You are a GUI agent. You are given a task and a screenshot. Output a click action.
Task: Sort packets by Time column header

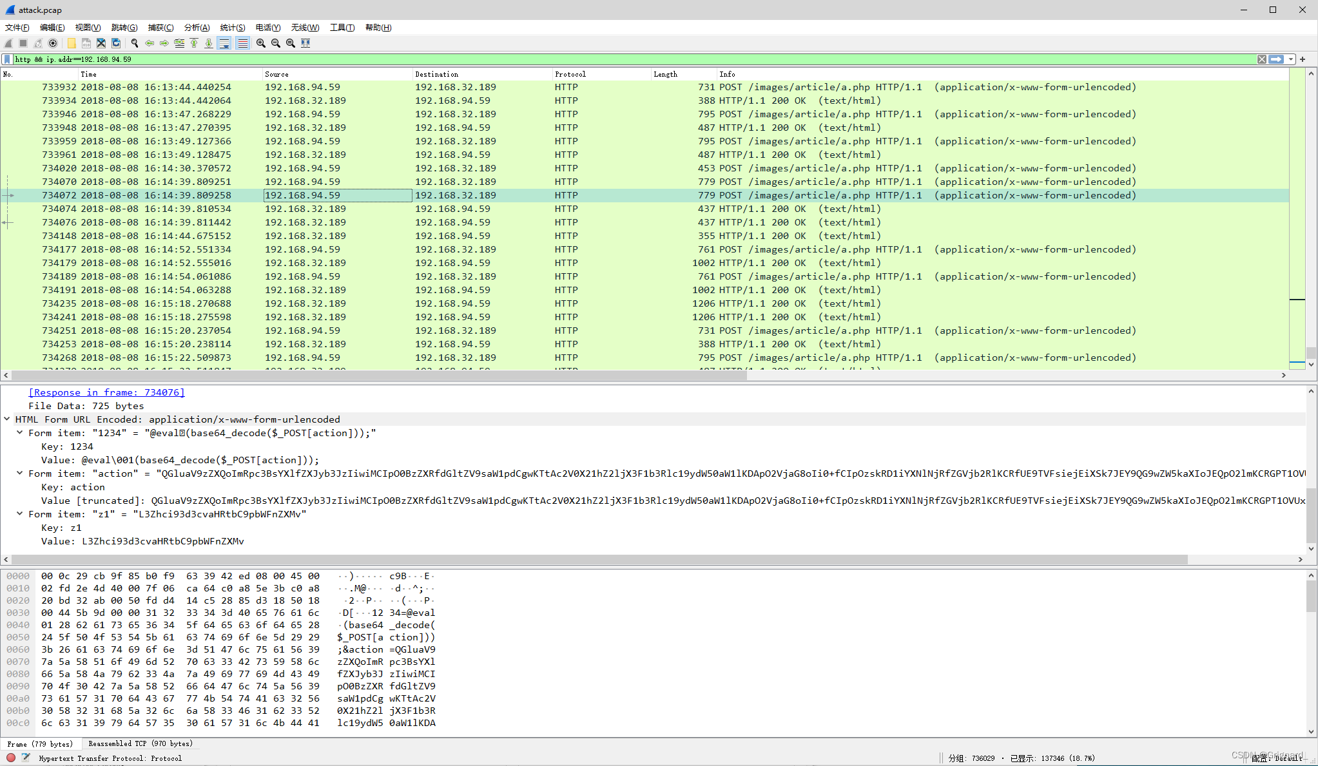pyautogui.click(x=170, y=74)
